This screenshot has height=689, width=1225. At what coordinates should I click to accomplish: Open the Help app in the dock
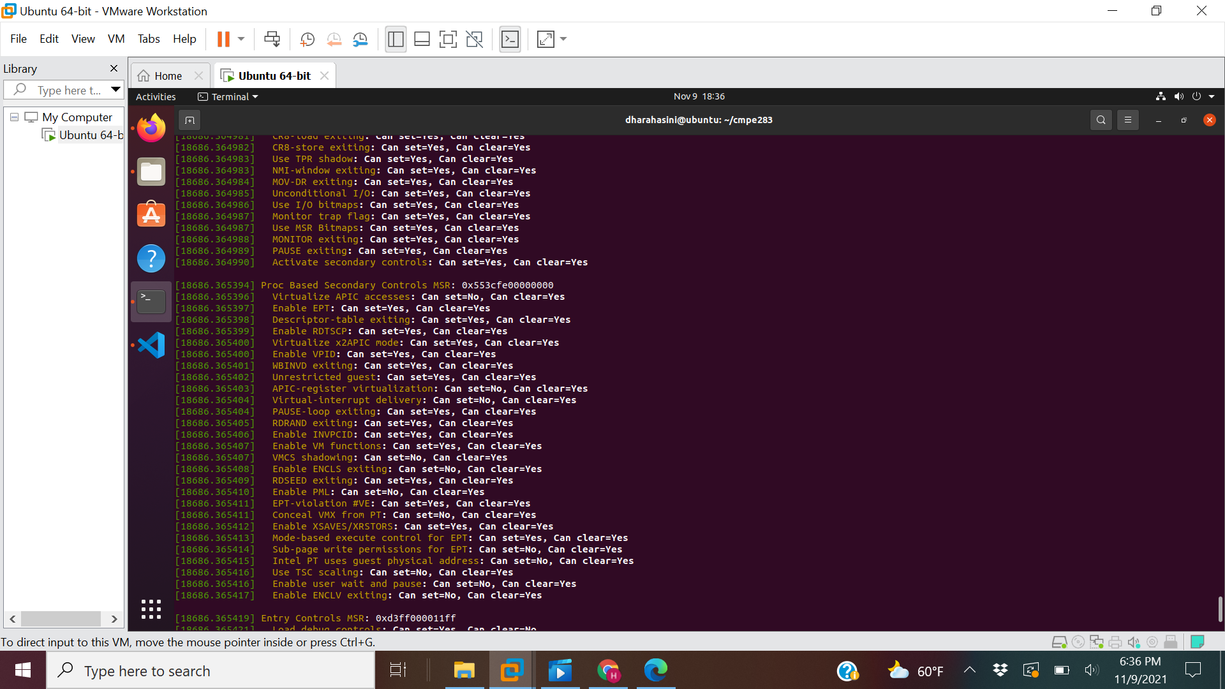tap(151, 258)
